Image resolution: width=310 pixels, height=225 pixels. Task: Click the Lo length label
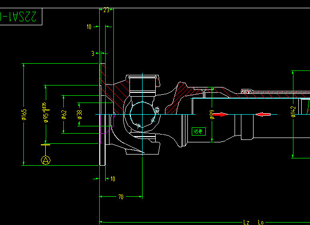pos(261,222)
